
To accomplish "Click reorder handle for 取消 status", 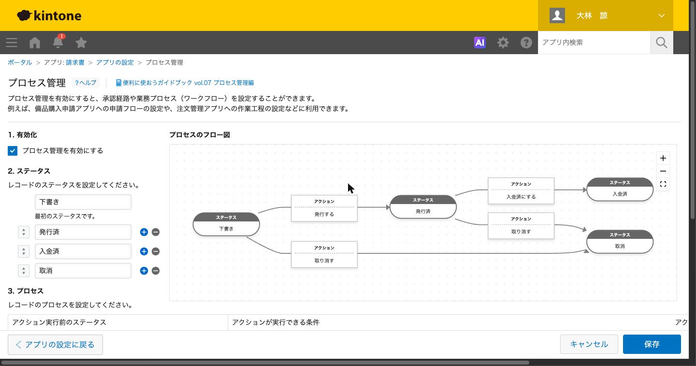I will tap(24, 271).
